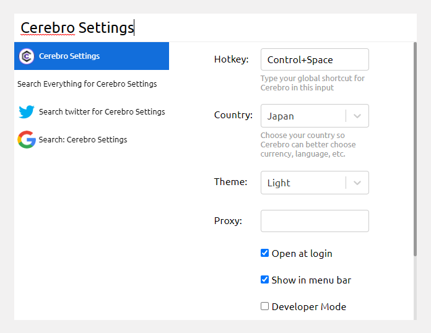Viewport: 431px width, 333px height.
Task: Focus the Hotkey field with Control+Space
Action: 315,59
